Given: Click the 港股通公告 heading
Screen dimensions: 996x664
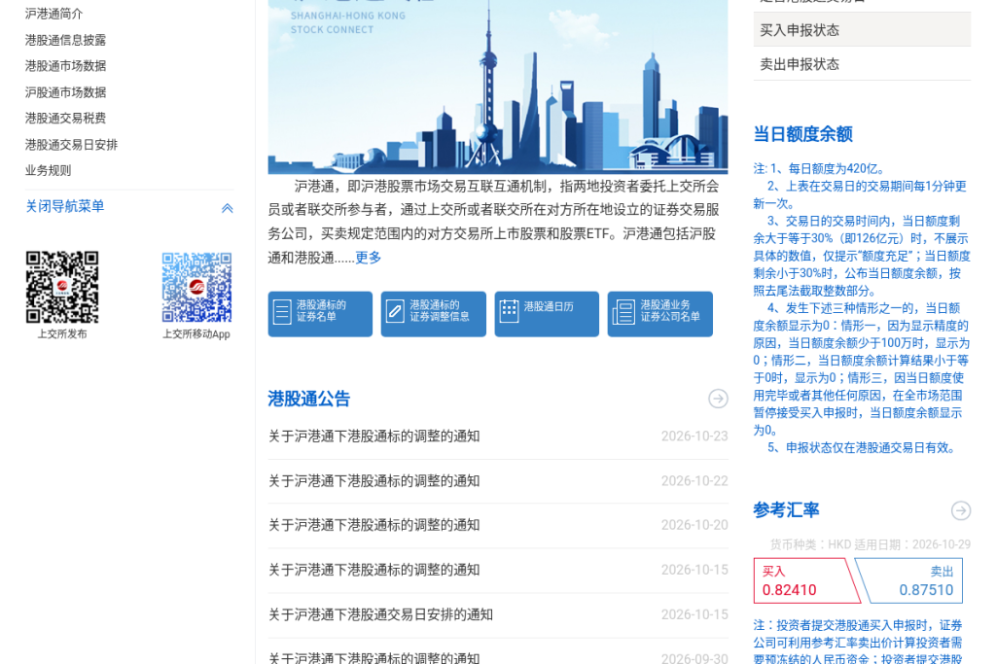Looking at the screenshot, I should pos(308,399).
